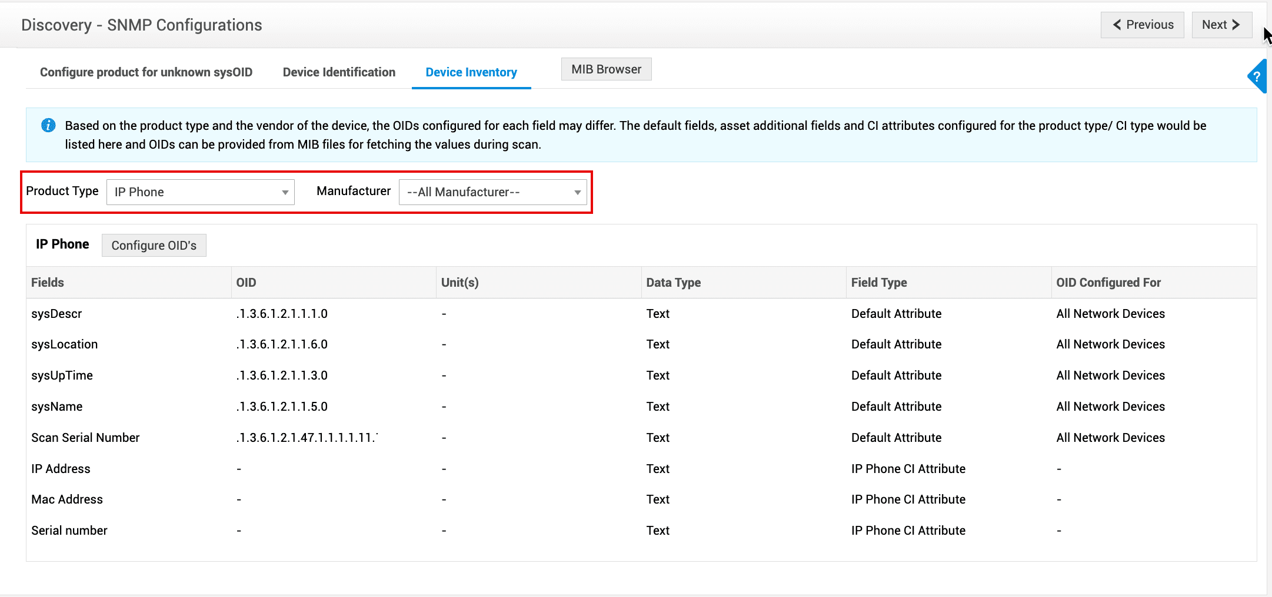Click the Data Type column header
Screen dimensions: 1272x597
point(673,283)
